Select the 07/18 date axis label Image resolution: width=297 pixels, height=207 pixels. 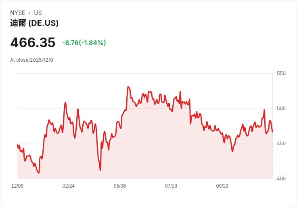tap(171, 186)
